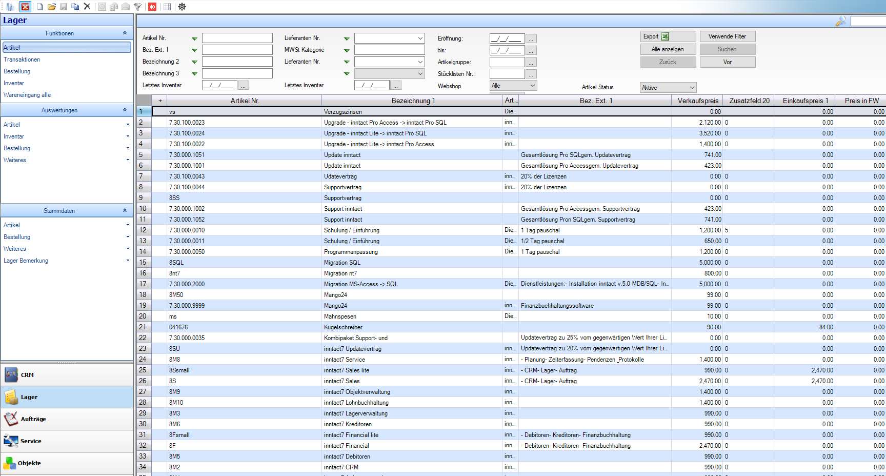Click the magnifier search icon top right
This screenshot has width=886, height=476.
[841, 21]
